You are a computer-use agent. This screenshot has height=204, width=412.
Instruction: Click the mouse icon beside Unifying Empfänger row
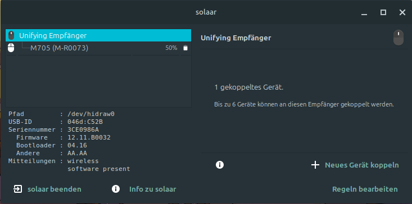click(x=11, y=35)
